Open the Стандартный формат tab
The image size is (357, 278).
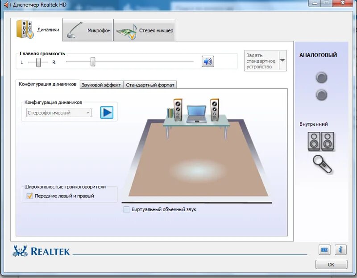point(150,84)
